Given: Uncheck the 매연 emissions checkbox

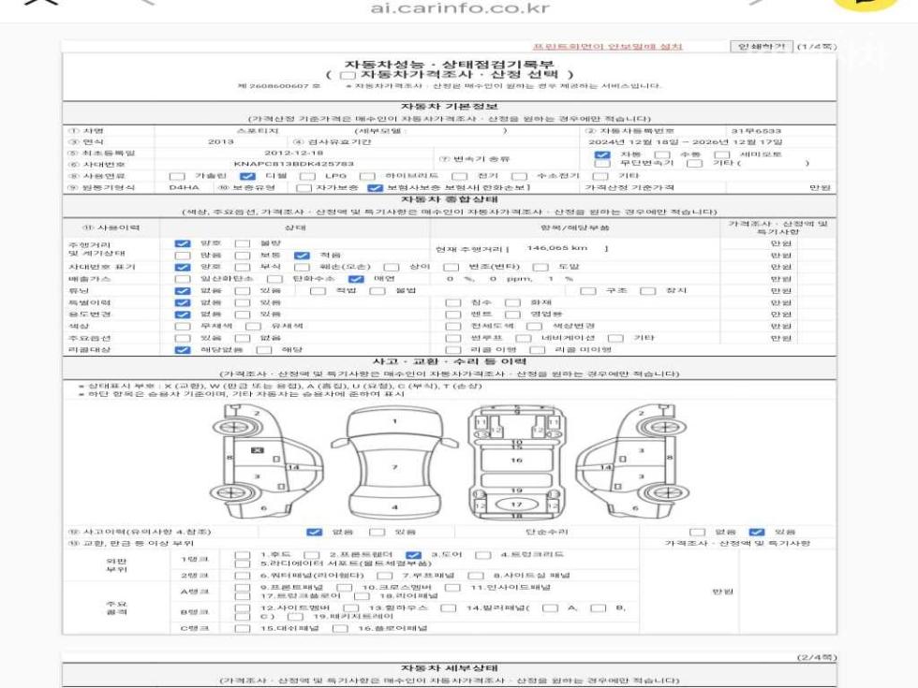Looking at the screenshot, I should pyautogui.click(x=356, y=279).
